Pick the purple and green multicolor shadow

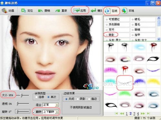pyautogui.click(x=125, y=59)
